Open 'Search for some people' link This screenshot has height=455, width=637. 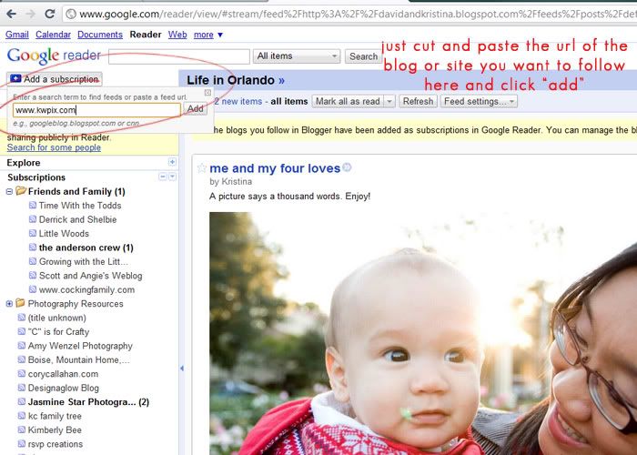click(x=54, y=147)
